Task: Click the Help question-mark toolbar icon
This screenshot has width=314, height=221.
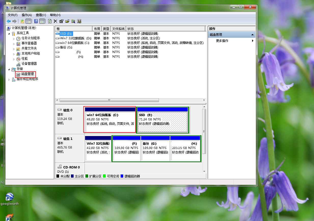Action: [36, 21]
